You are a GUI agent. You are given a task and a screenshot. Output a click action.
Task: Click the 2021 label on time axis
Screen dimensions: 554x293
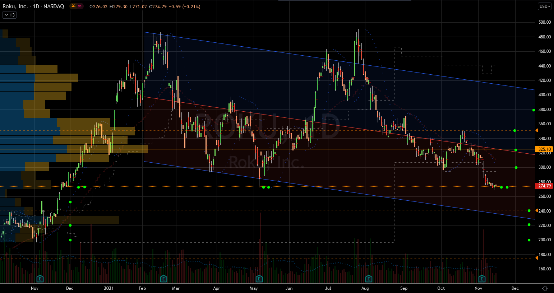click(x=109, y=288)
